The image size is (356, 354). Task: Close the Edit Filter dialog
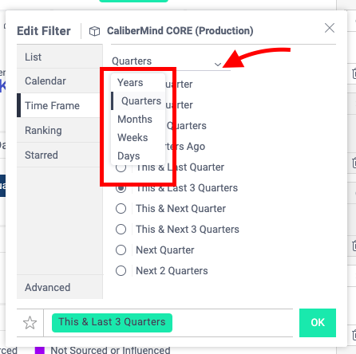pos(330,28)
